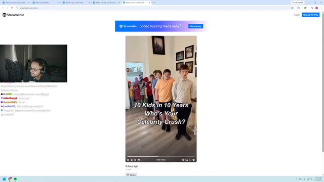This screenshot has height=182, width=324.
Task: Open the browser extensions puzzle icon
Action: pyautogui.click(x=298, y=8)
